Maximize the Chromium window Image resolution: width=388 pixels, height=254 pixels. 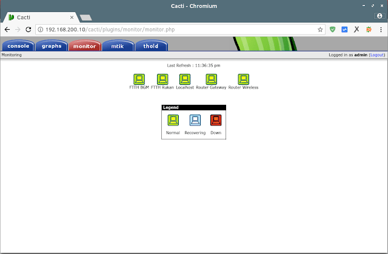tap(373, 5)
